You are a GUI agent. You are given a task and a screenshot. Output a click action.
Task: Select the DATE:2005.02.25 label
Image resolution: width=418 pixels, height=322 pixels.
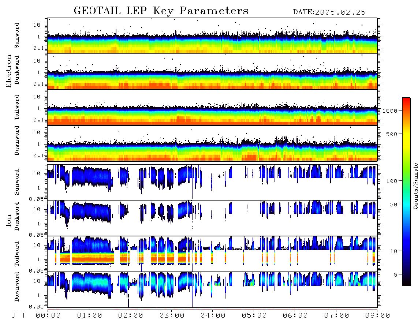(329, 12)
